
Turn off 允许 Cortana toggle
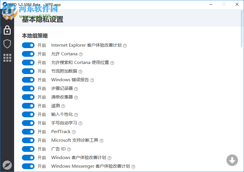(x=28, y=54)
